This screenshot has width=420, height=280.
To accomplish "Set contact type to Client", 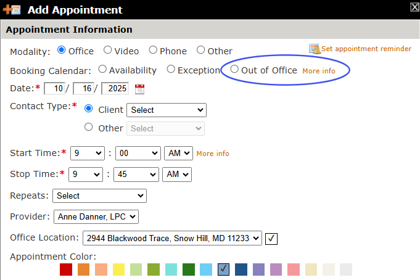I will click(x=89, y=109).
